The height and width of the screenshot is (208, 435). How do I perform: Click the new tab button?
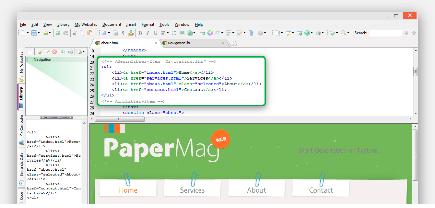coord(233,43)
